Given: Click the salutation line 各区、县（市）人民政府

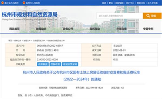Looking at the screenshot, I should pyautogui.click(x=46, y=95).
